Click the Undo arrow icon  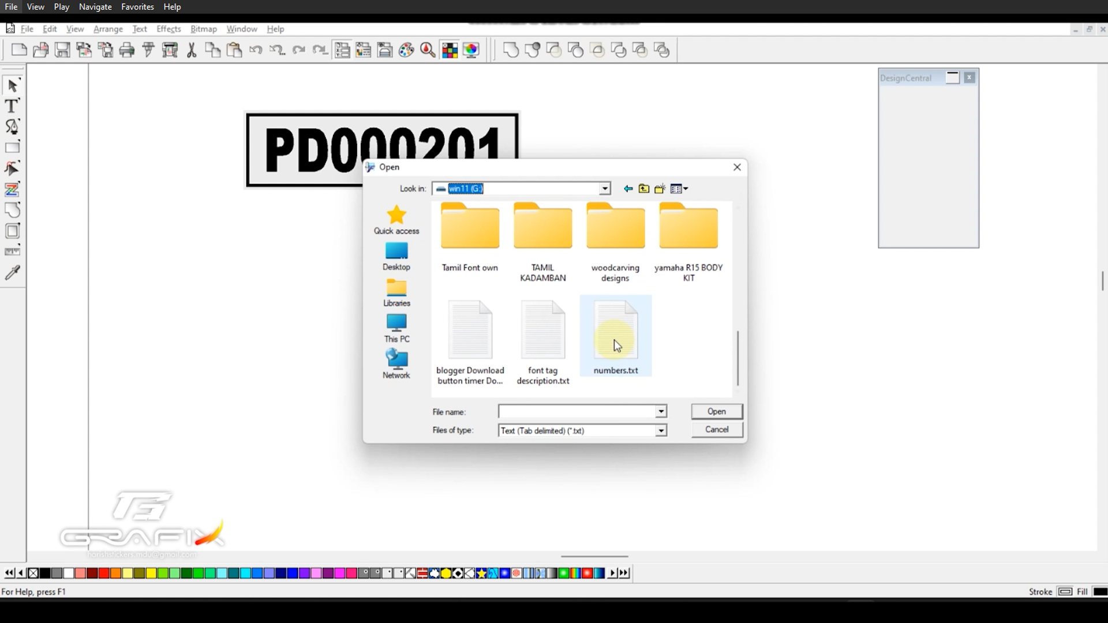tap(256, 50)
